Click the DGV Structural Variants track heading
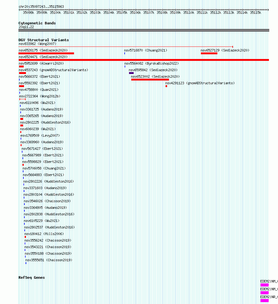The width and height of the screenshot is (278, 304). pyautogui.click(x=44, y=40)
